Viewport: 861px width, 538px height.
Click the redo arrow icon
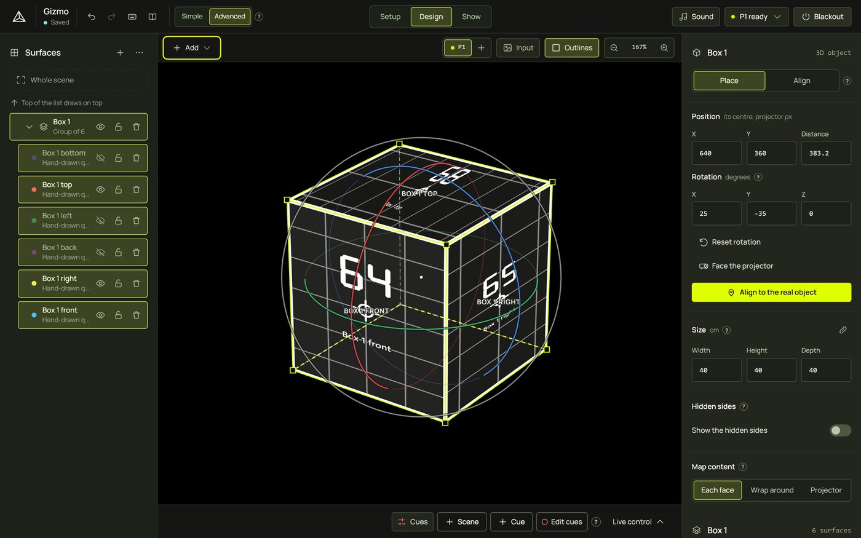(112, 17)
